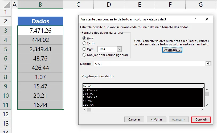Click preview scroll up arrow
This screenshot has width=217, height=133.
(x=207, y=89)
